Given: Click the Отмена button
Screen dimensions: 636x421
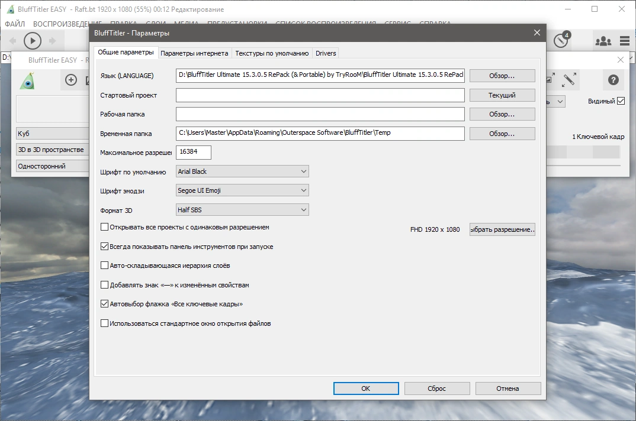Looking at the screenshot, I should pyautogui.click(x=508, y=388).
